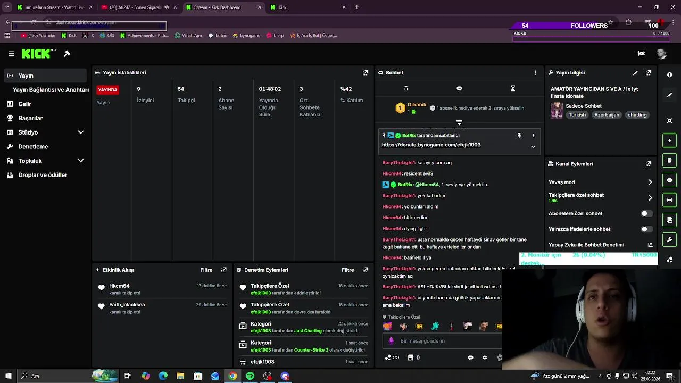The image size is (681, 383).
Task: Click the chatting tag in stream info
Action: (x=637, y=115)
